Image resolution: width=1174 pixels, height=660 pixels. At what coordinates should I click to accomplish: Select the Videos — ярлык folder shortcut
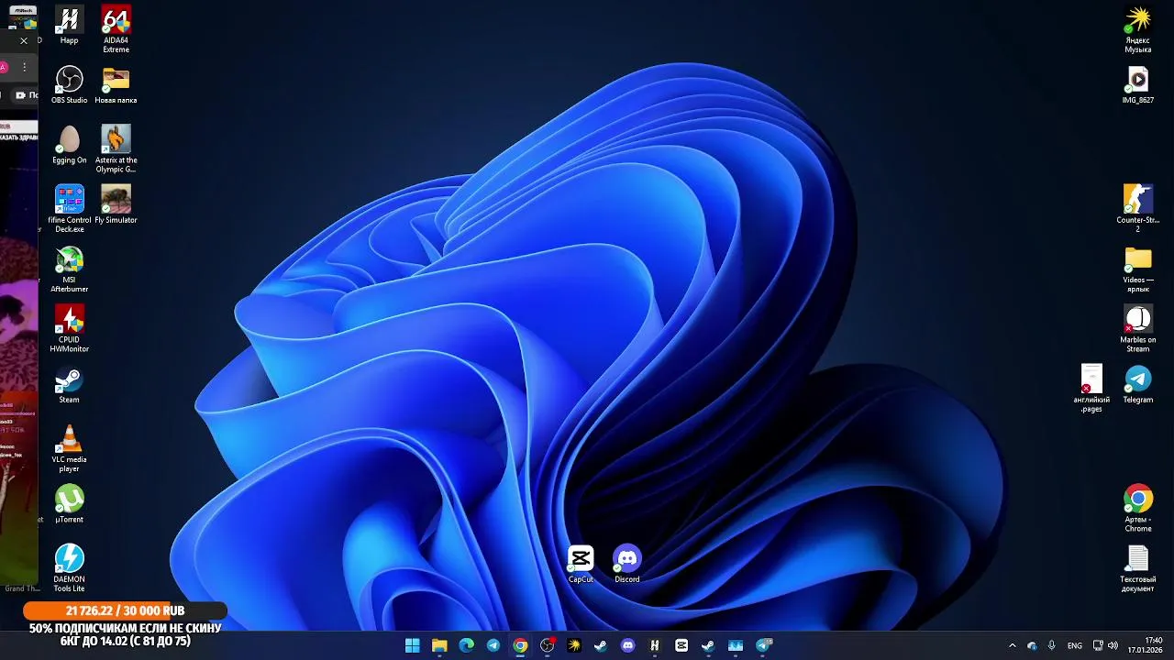tap(1138, 269)
